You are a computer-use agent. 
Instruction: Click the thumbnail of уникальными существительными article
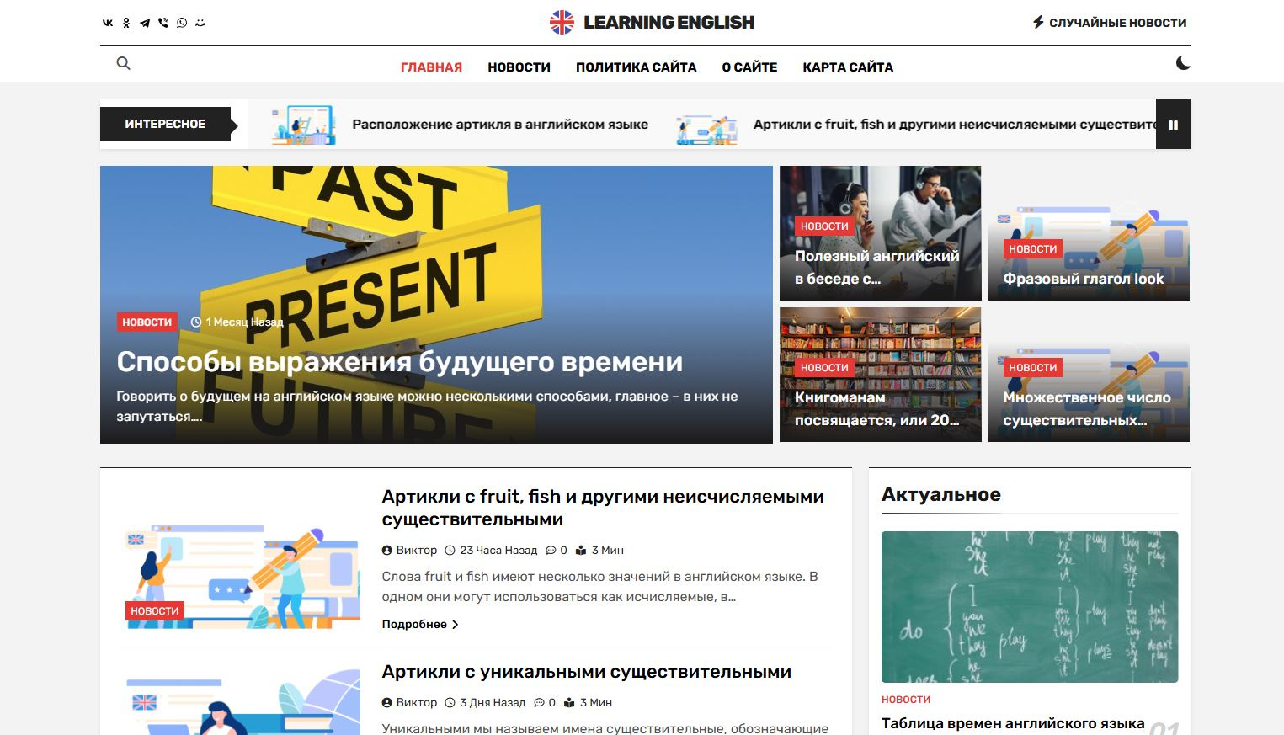[x=239, y=702]
